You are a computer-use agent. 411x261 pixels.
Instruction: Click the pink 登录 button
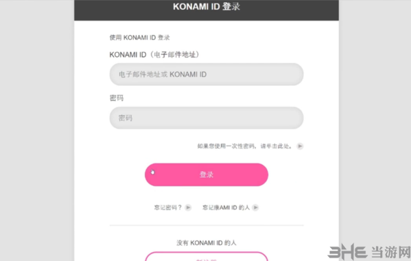[x=207, y=174]
